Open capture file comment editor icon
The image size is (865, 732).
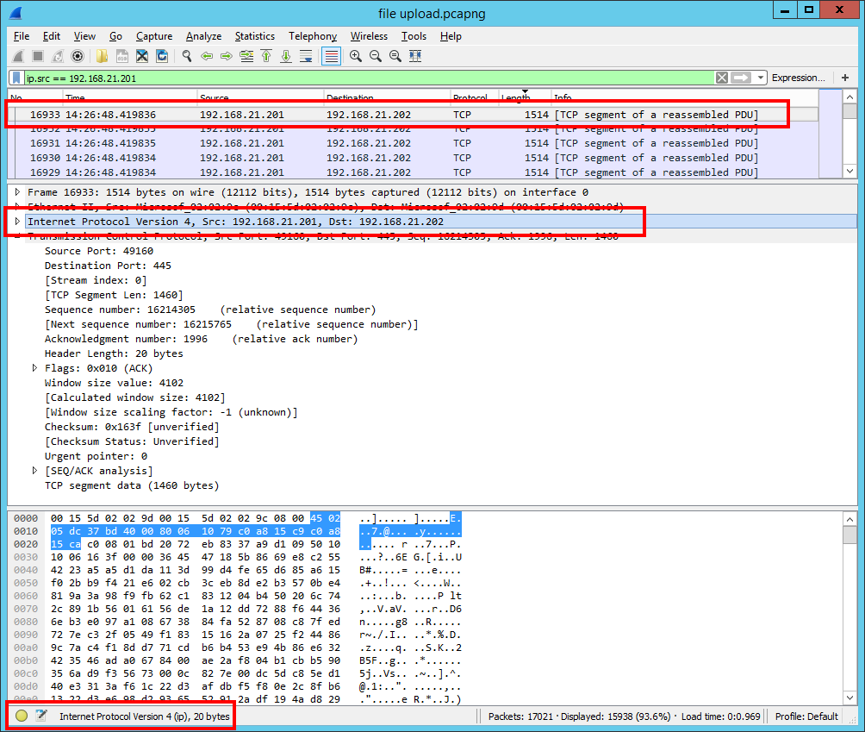(x=40, y=716)
